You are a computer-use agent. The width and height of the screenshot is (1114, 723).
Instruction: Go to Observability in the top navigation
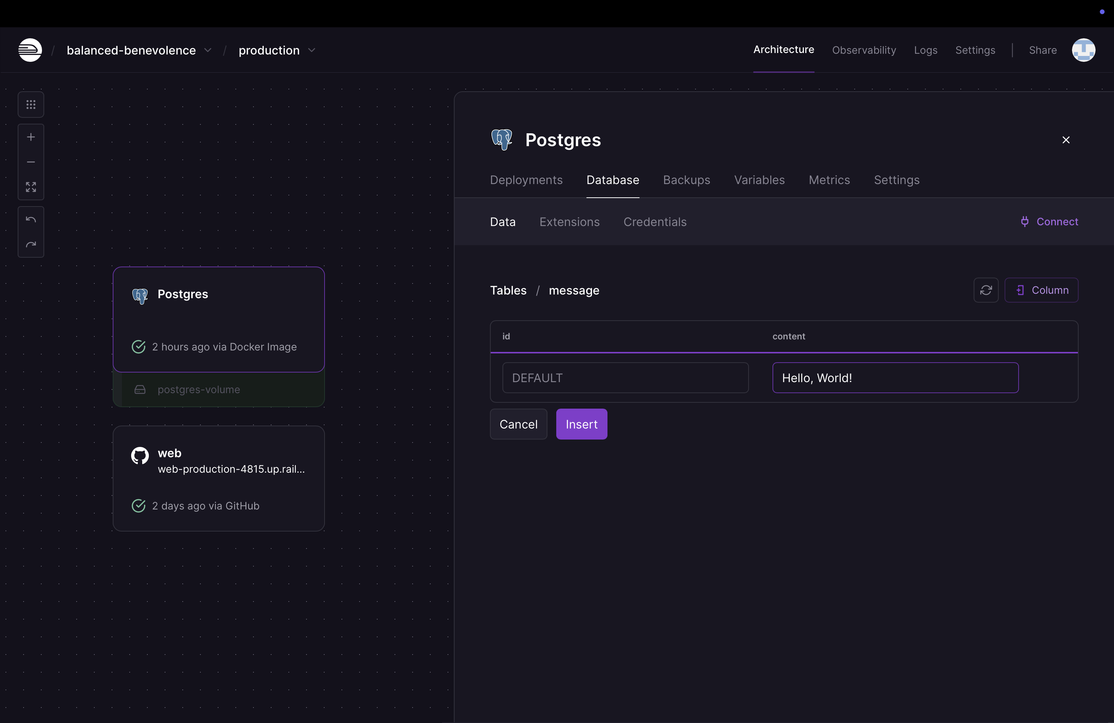(x=863, y=50)
